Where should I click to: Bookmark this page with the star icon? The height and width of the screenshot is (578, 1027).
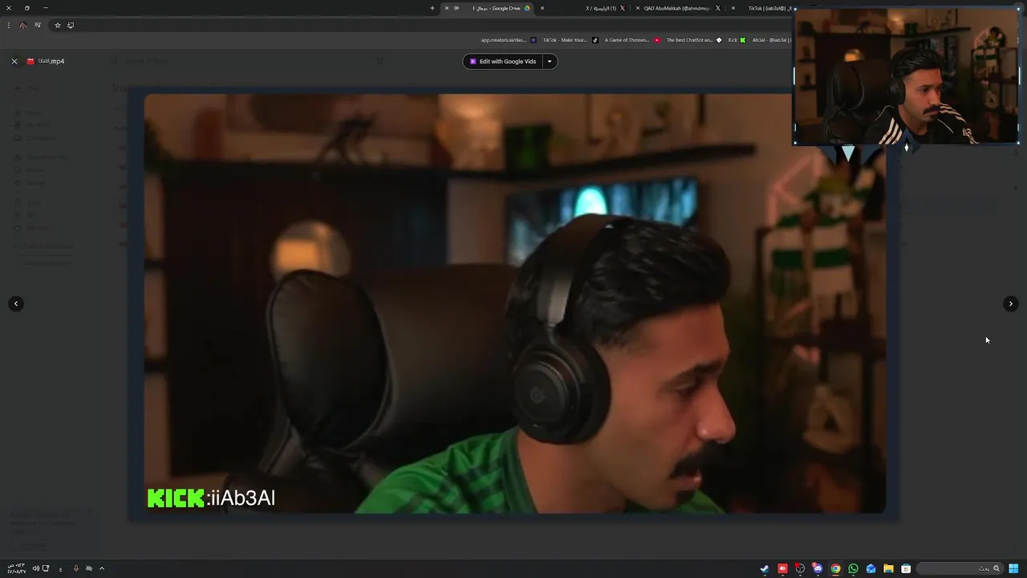[57, 25]
